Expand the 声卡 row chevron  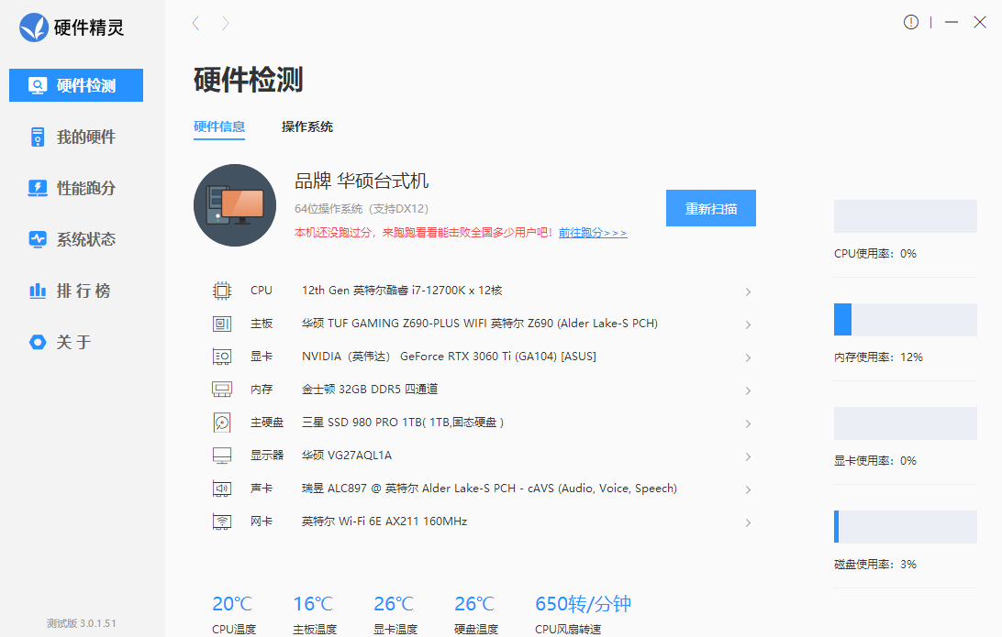tap(748, 489)
